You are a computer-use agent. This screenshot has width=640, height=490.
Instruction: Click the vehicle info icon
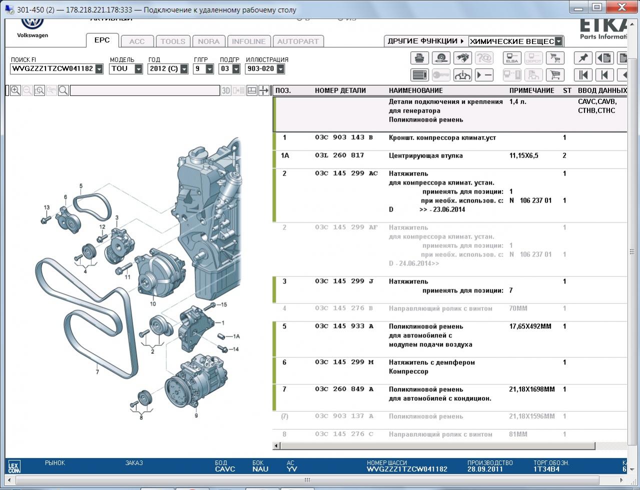(462, 75)
